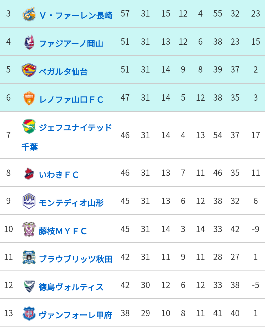Open the ベガルタ仙台 team page link
The width and height of the screenshot is (265, 327).
[63, 71]
